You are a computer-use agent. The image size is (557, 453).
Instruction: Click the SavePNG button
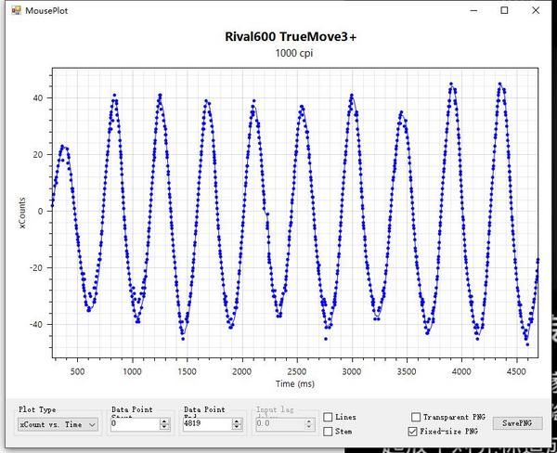coord(518,423)
